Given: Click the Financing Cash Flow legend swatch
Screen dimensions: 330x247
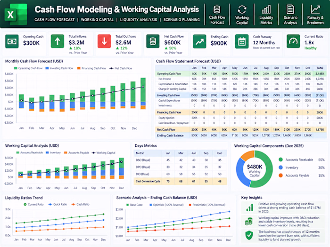Looking at the screenshot, I should tap(79, 68).
